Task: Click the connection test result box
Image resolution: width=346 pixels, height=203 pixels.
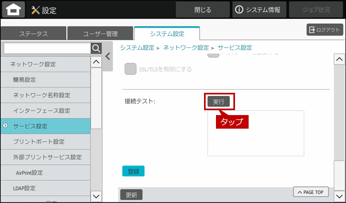Action: point(256,134)
